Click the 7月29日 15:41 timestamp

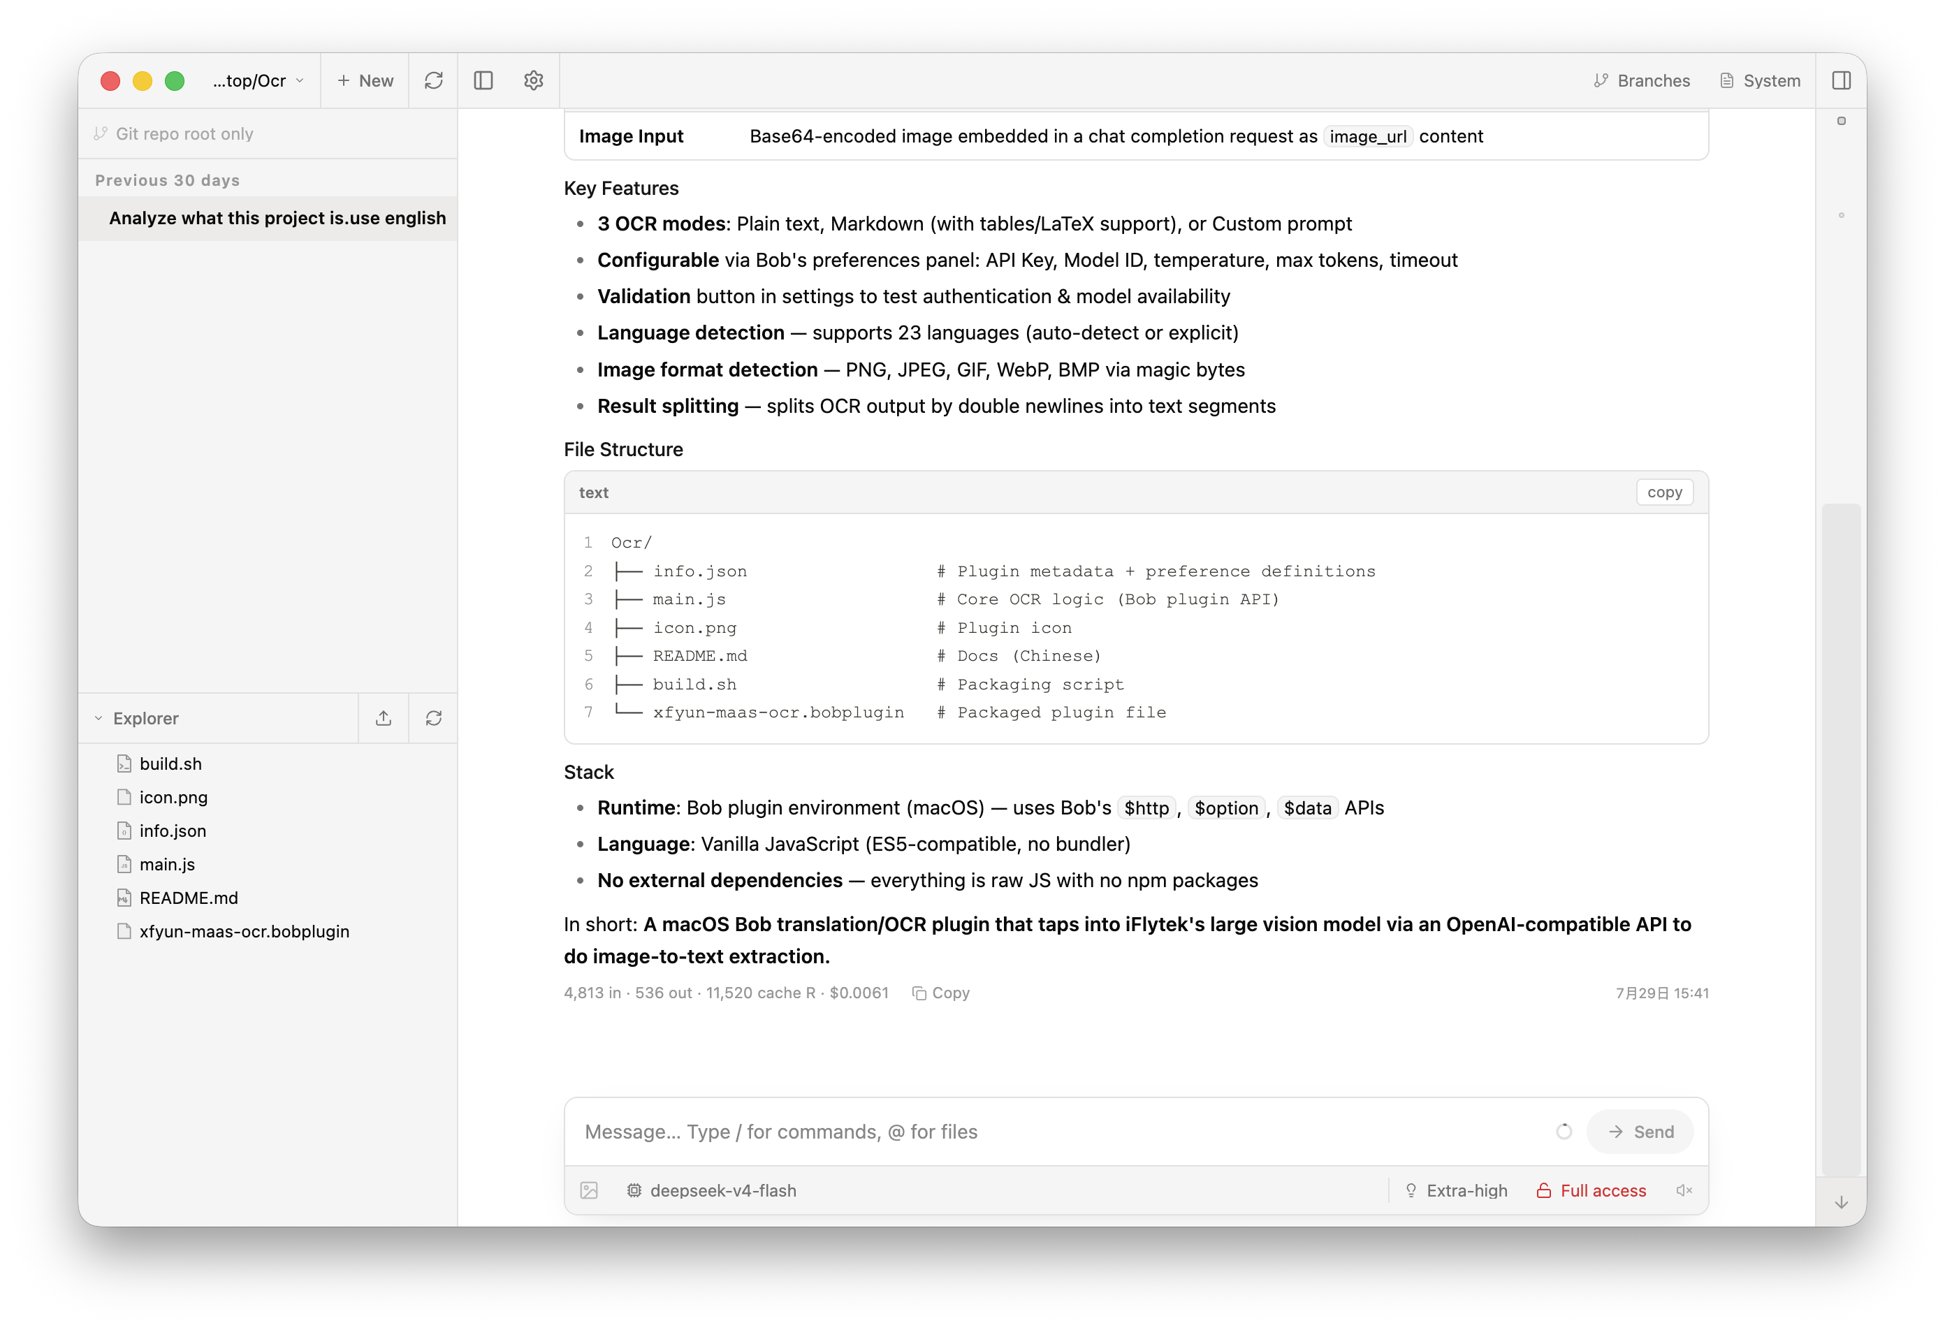[x=1662, y=993]
